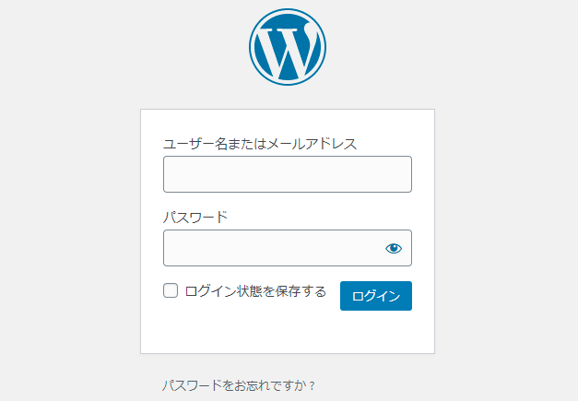Image resolution: width=578 pixels, height=401 pixels.
Task: Tick the remember-me box beside ログイン状態を保存する
Action: (x=171, y=290)
